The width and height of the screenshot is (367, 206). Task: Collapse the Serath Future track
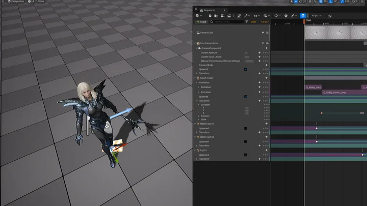(x=195, y=78)
